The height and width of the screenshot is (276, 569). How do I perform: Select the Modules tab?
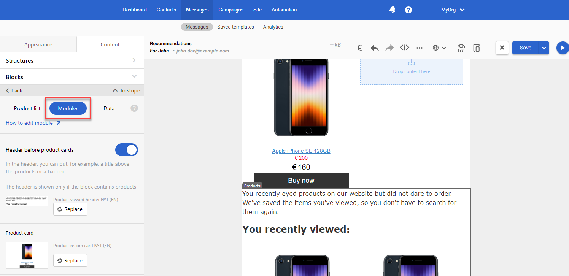coord(68,108)
